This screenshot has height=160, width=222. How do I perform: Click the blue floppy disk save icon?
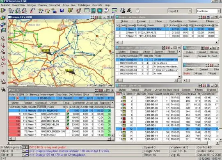pyautogui.click(x=62, y=11)
